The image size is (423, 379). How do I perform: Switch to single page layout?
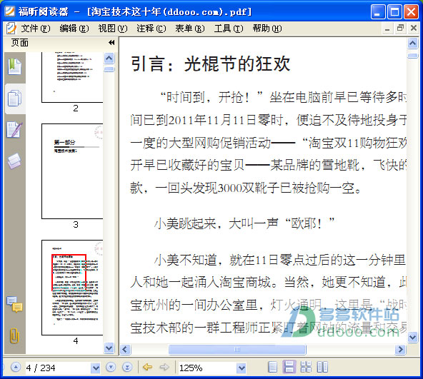273,367
